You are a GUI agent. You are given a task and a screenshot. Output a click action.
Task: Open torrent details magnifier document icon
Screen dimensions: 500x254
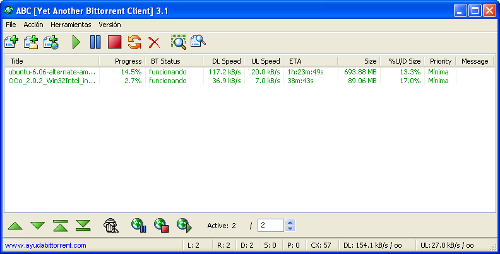click(x=198, y=42)
